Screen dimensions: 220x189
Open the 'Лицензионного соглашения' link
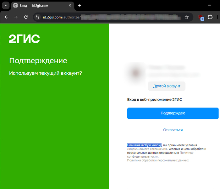pos(147,149)
